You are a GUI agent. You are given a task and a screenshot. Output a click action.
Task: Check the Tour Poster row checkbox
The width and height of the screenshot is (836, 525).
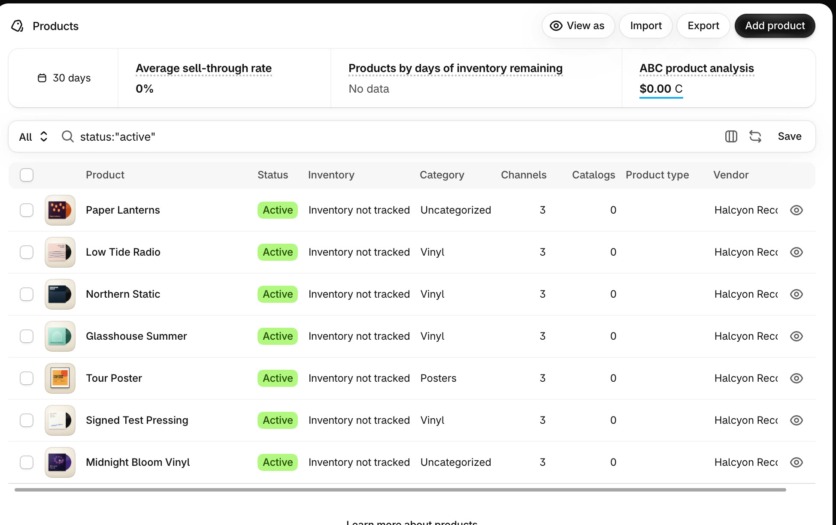27,378
